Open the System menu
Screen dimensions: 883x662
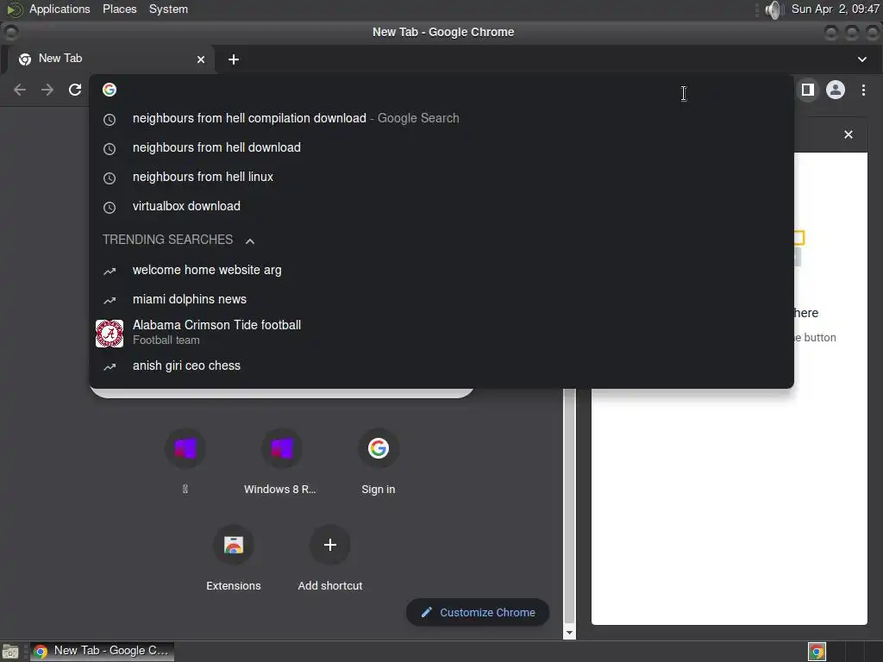pyautogui.click(x=168, y=9)
